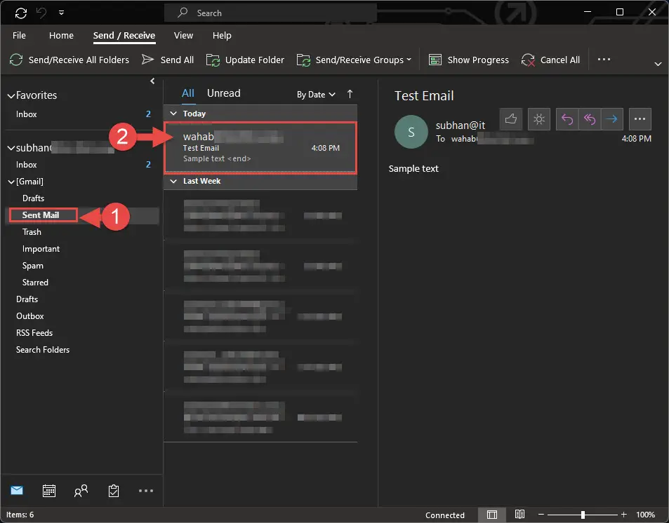Click the sync icon in title bar

(21, 13)
